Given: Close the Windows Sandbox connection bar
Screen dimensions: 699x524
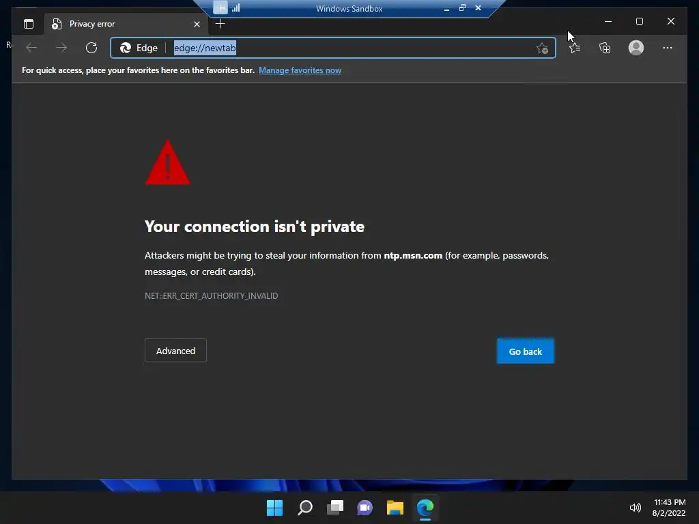Looking at the screenshot, I should click(479, 8).
